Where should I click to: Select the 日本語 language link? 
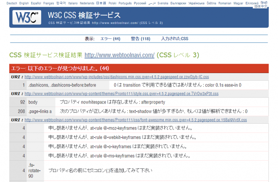tap(101, 3)
